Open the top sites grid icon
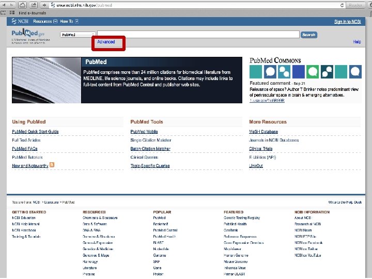Screen dimensions: 372x279 (x=12, y=13)
